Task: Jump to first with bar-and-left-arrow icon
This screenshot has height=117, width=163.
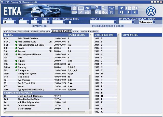Action: [128, 12]
